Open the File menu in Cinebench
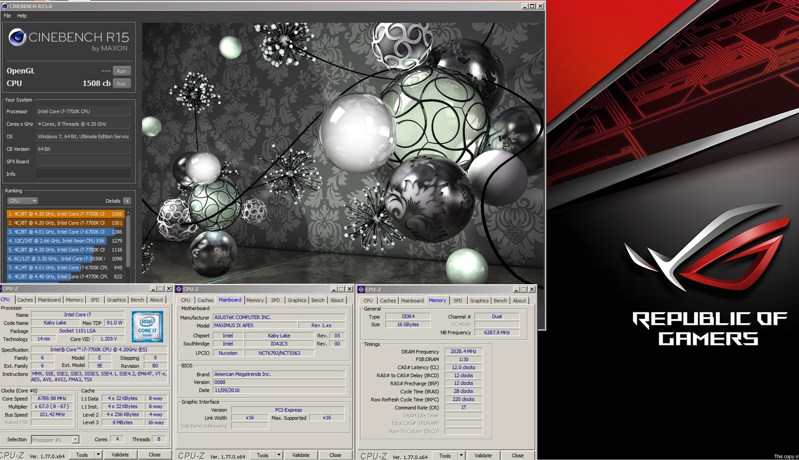The width and height of the screenshot is (799, 460). click(x=7, y=16)
